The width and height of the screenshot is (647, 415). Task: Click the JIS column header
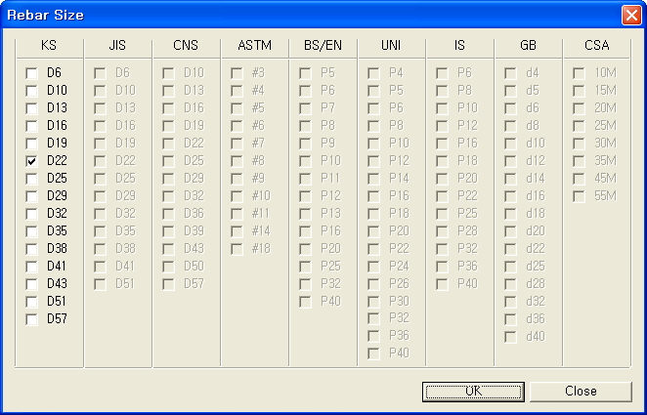pyautogui.click(x=117, y=45)
